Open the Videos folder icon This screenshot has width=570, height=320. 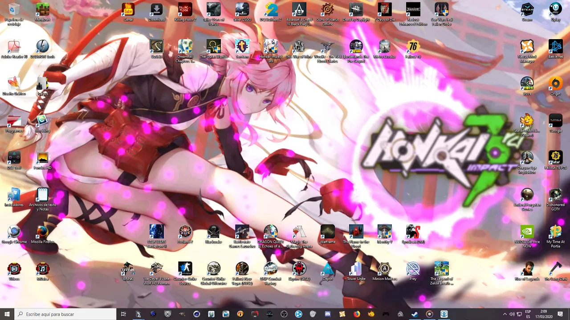tap(14, 271)
